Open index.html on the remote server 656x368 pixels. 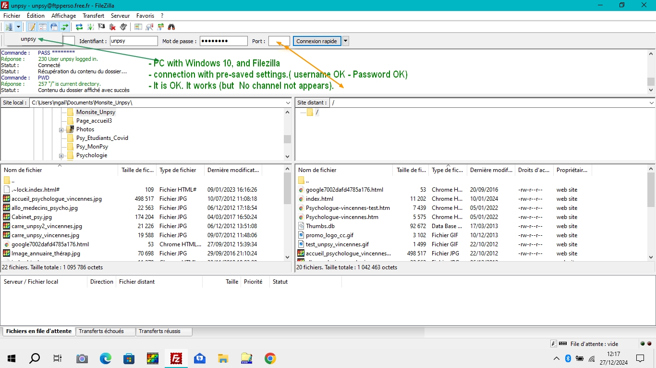(x=319, y=198)
